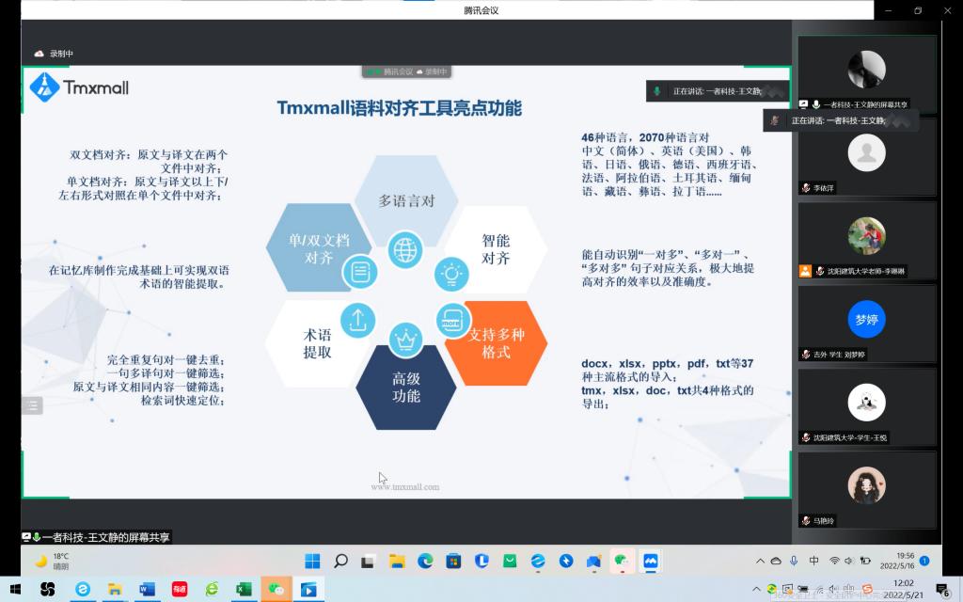Open the Windows 11 Start menu in shared screen
Screen dimensions: 963x602
[x=312, y=561]
